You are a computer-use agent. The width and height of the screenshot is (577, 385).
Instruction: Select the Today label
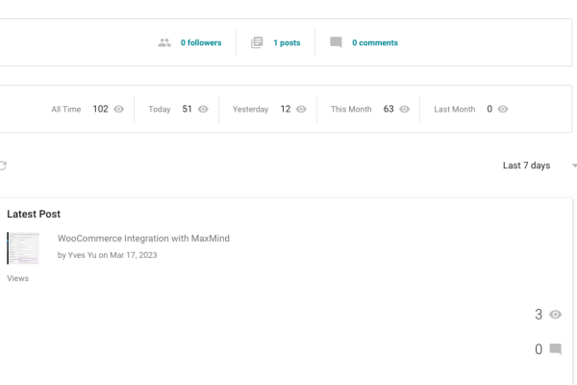click(x=160, y=109)
